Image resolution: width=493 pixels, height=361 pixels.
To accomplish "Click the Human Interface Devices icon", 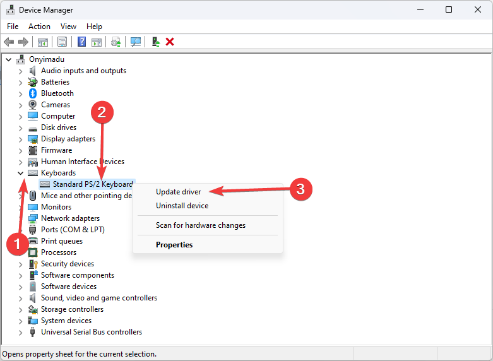I will pos(33,162).
